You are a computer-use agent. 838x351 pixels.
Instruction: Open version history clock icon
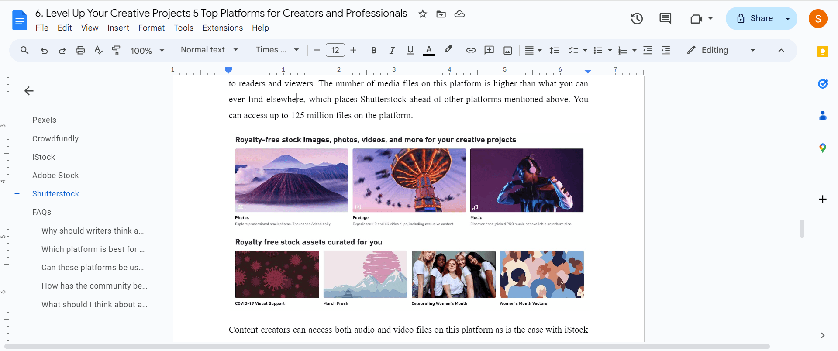click(637, 19)
